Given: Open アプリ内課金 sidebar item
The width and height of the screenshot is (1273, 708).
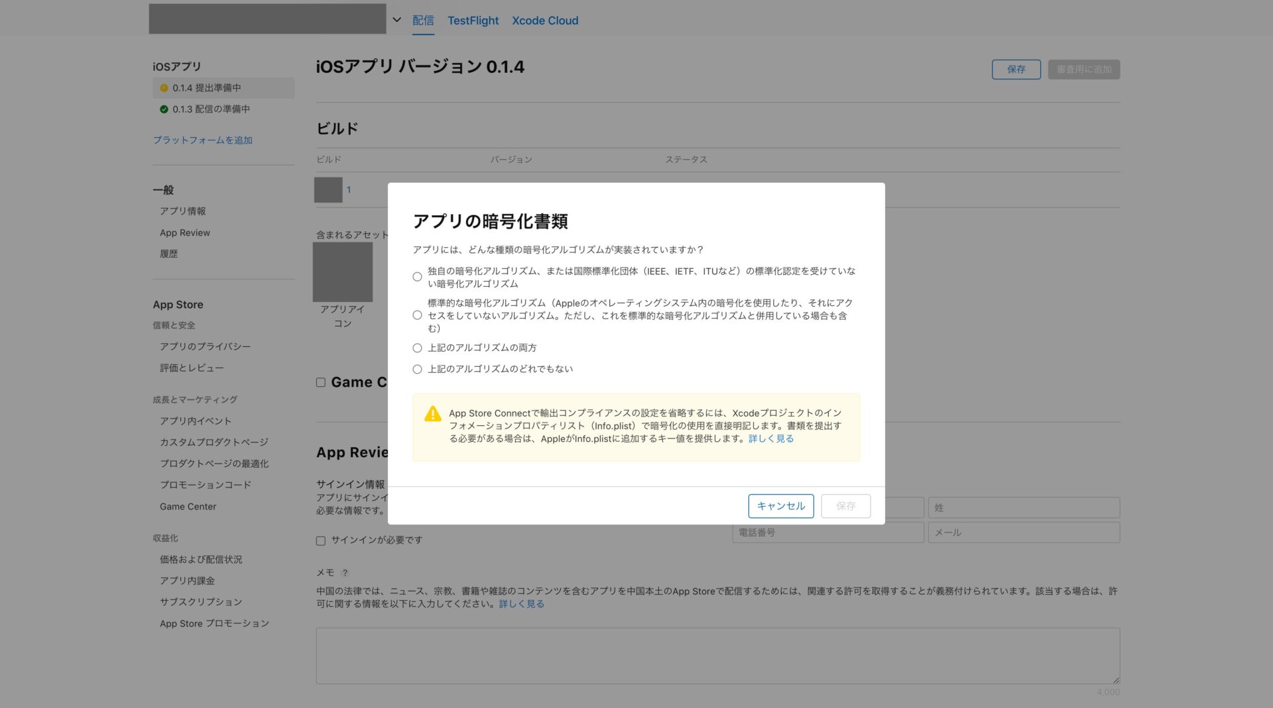Looking at the screenshot, I should 188,581.
